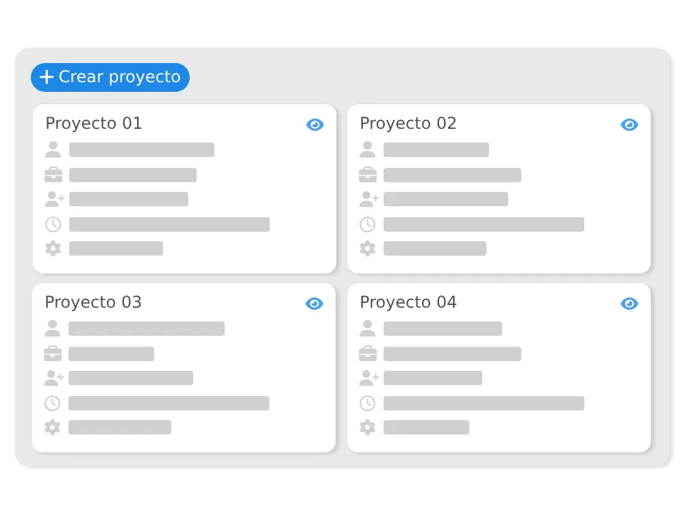Screen dimensions: 685x514
Task: Click the clock icon in Proyecto 02
Action: point(367,224)
